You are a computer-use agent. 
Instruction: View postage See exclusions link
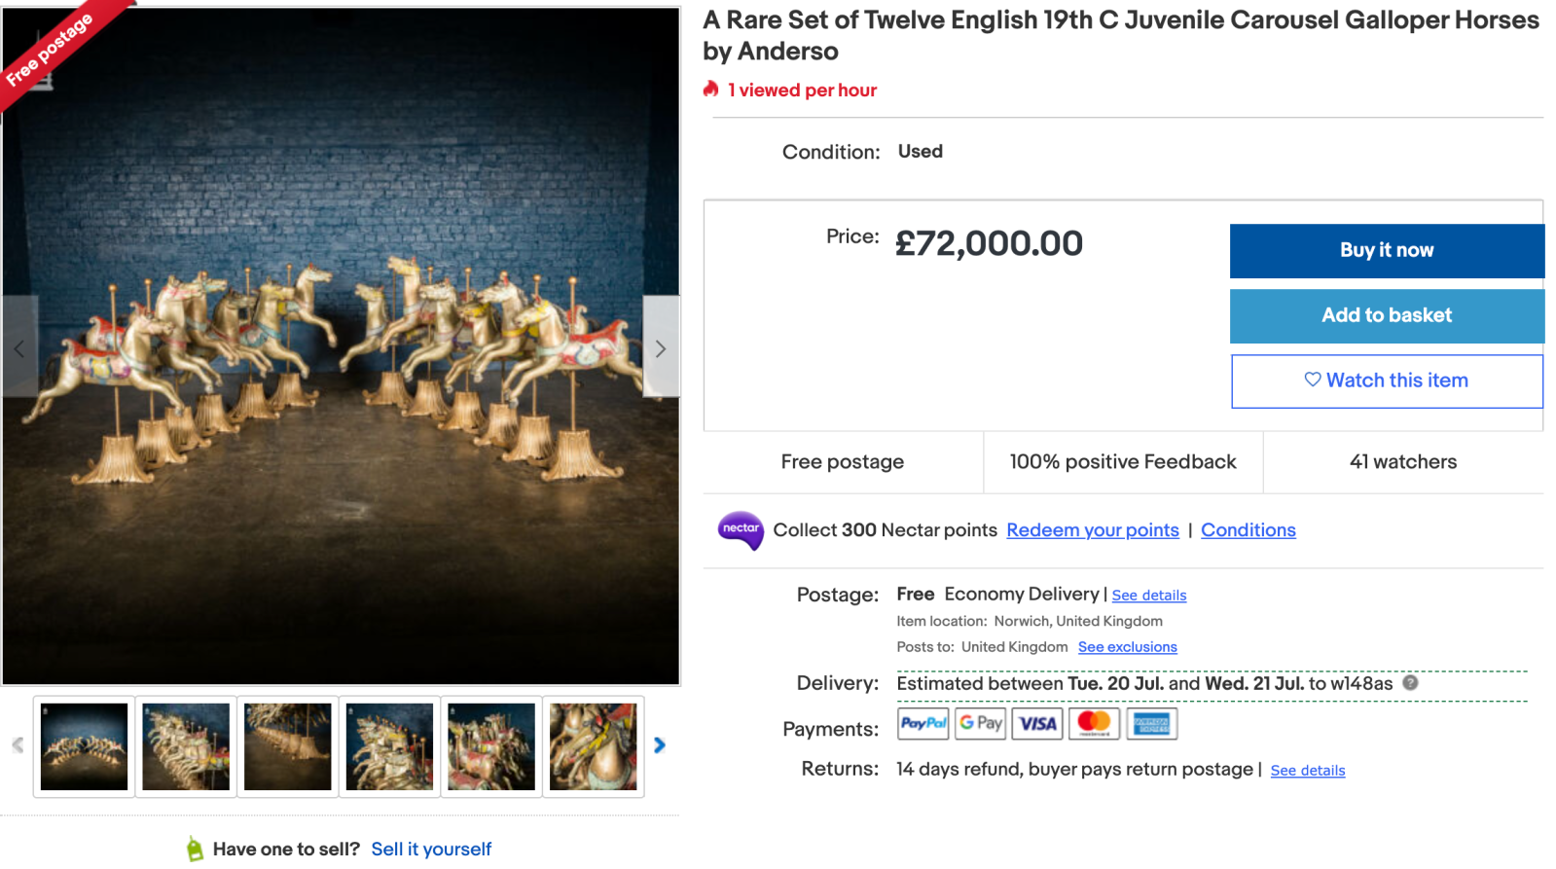click(1127, 647)
